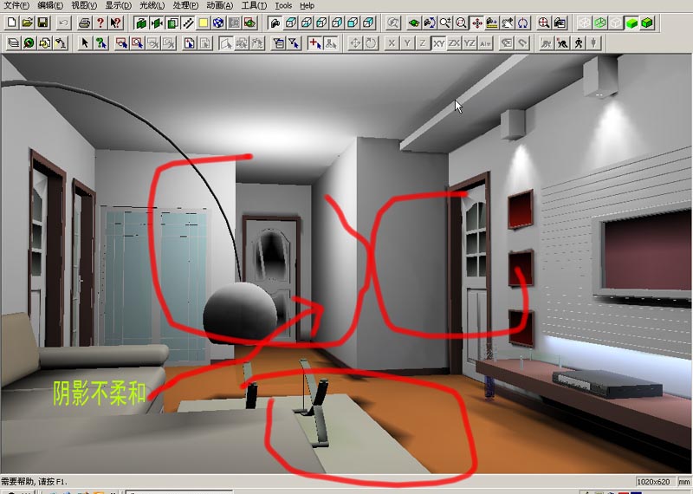Open the Help menu
Screen dimensions: 693x494
tap(308, 5)
